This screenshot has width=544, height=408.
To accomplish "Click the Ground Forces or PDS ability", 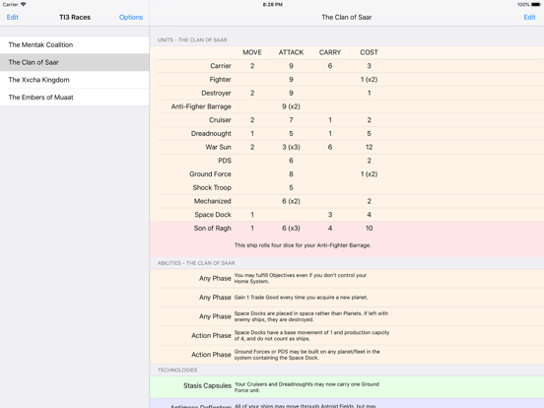I will coord(347,355).
